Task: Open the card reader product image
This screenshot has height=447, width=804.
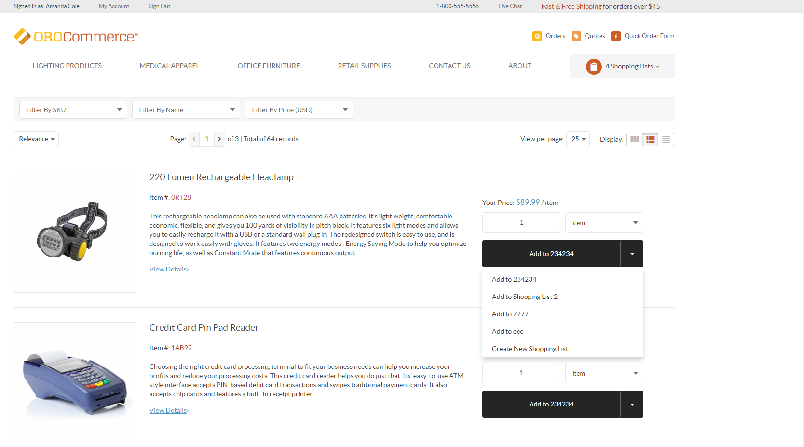Action: [x=74, y=382]
